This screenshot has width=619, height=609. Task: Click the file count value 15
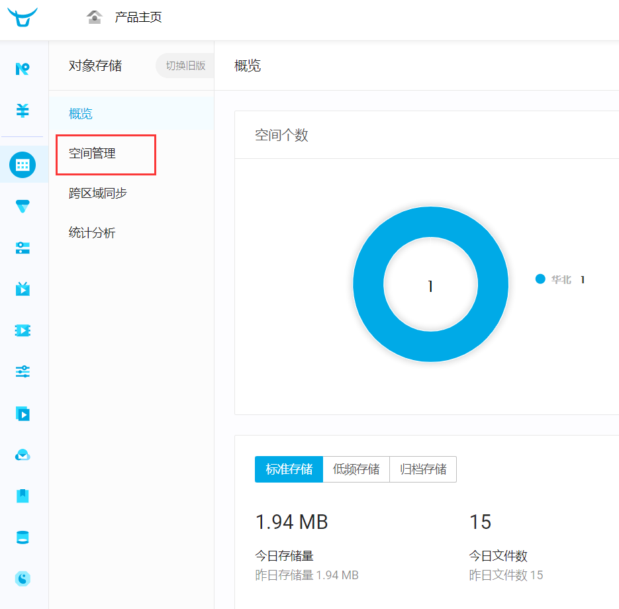[480, 522]
